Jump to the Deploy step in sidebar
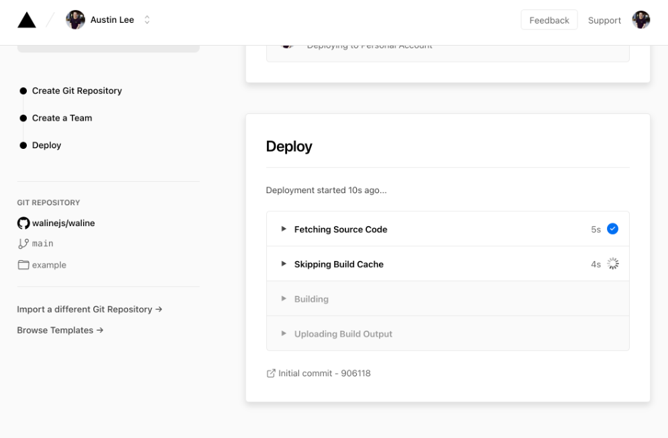Viewport: 668px width, 438px height. (46, 146)
